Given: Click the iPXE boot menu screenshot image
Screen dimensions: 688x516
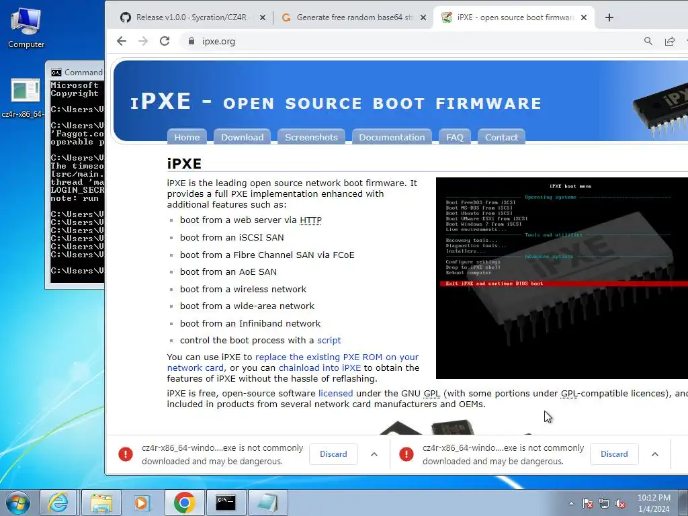Looking at the screenshot, I should tap(562, 277).
